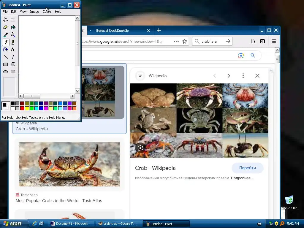Pick the red color swatch in Paint palette

(x=22, y=108)
